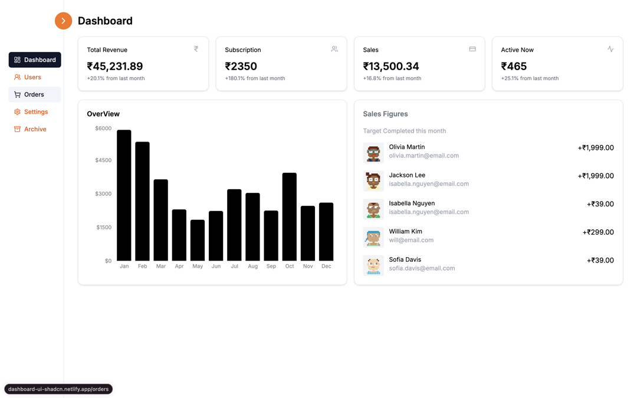The height and width of the screenshot is (398, 637).
Task: Click the ₹2350 Subscription value
Action: (241, 66)
